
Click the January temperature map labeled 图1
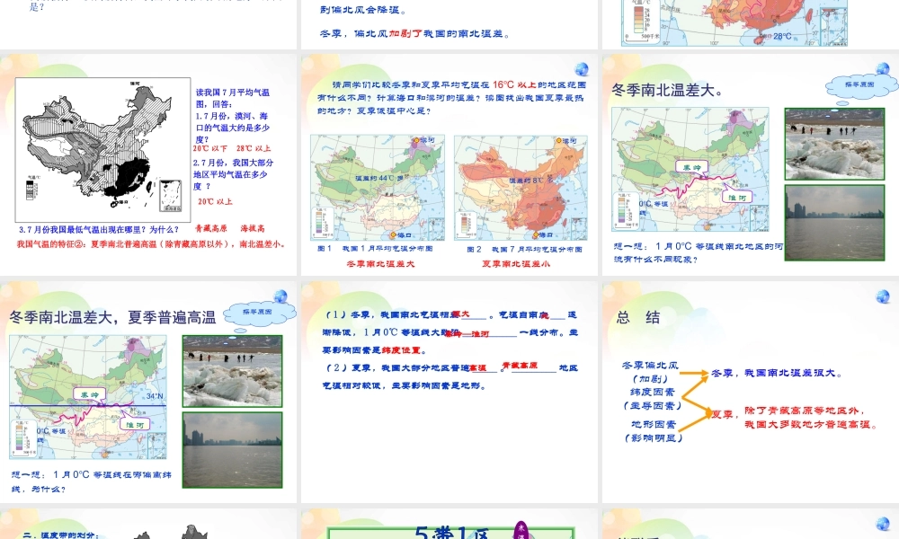click(378, 188)
